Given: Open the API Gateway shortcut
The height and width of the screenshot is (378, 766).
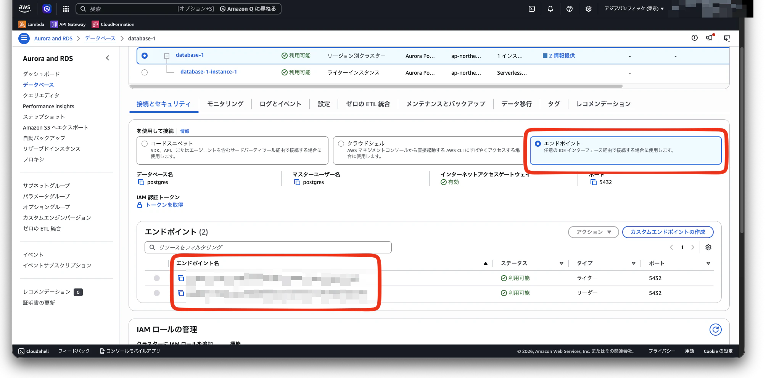Looking at the screenshot, I should click(x=68, y=24).
